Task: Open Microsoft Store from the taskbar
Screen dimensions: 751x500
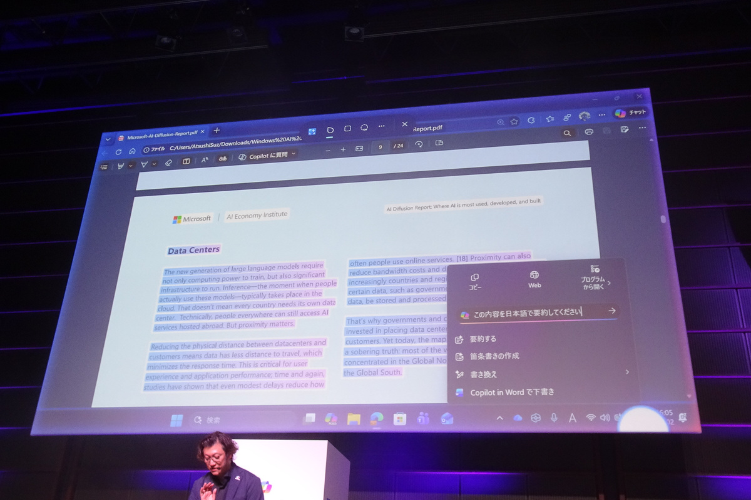Action: [399, 419]
